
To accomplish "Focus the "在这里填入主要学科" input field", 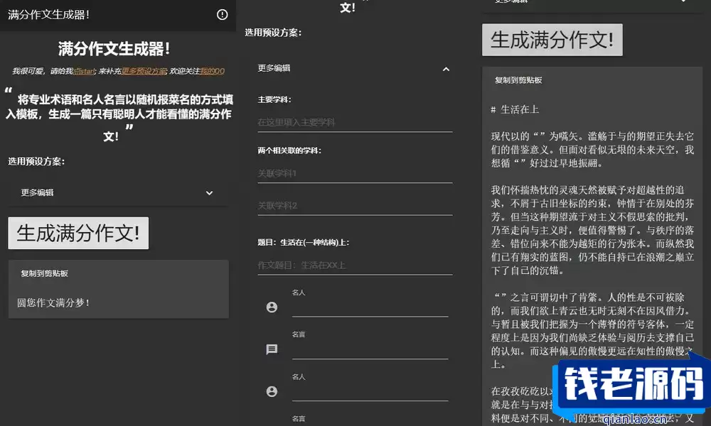I will pyautogui.click(x=355, y=122).
